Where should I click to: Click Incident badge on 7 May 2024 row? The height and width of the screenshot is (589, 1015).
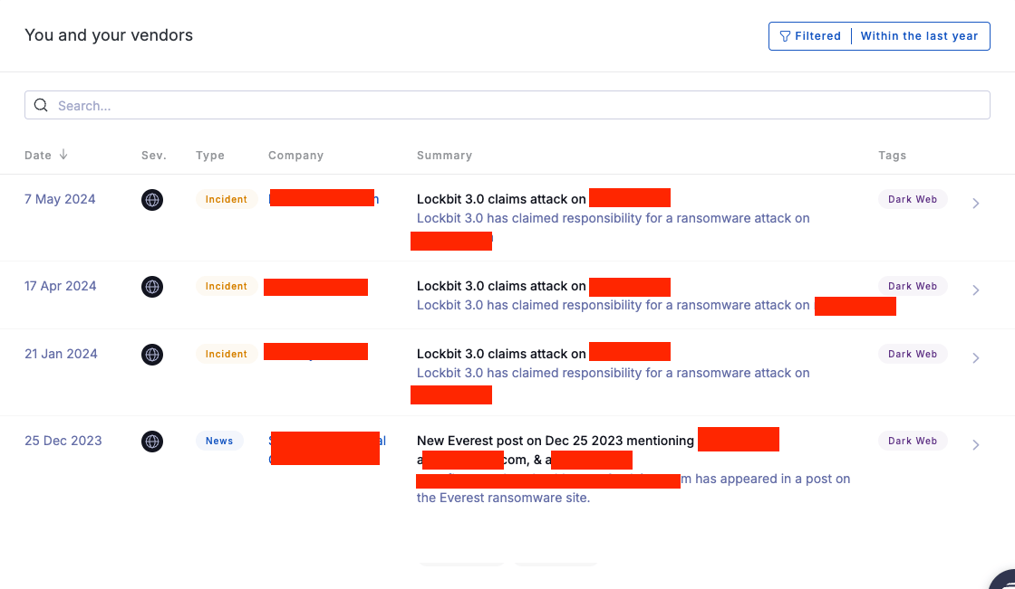(226, 199)
